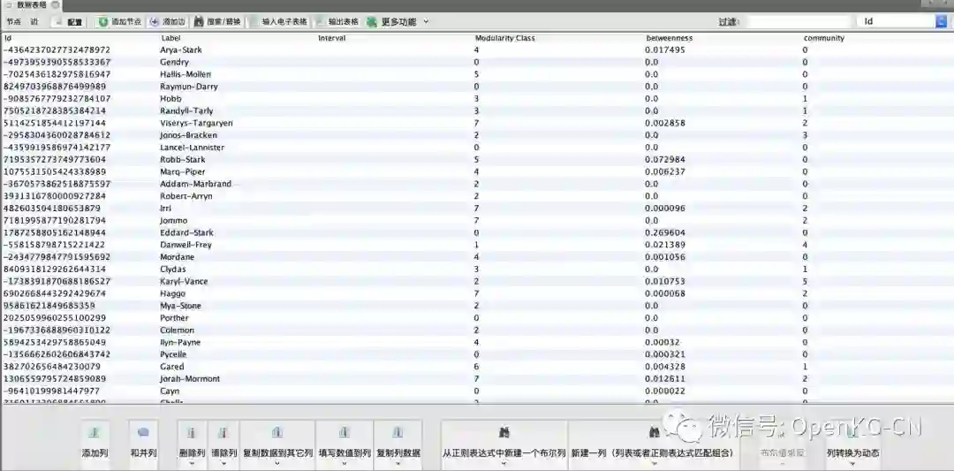Click betweenness value 0.010753
The width and height of the screenshot is (954, 471).
coord(666,281)
